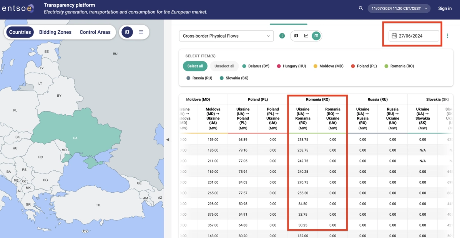Click RO country on the map
460x238 pixels.
[40, 157]
